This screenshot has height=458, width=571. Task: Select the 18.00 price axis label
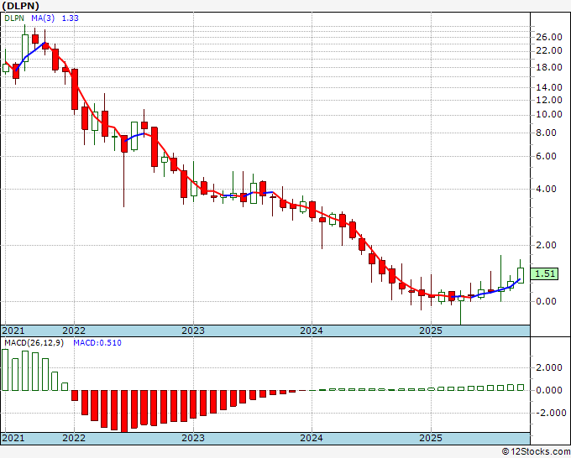coord(549,67)
